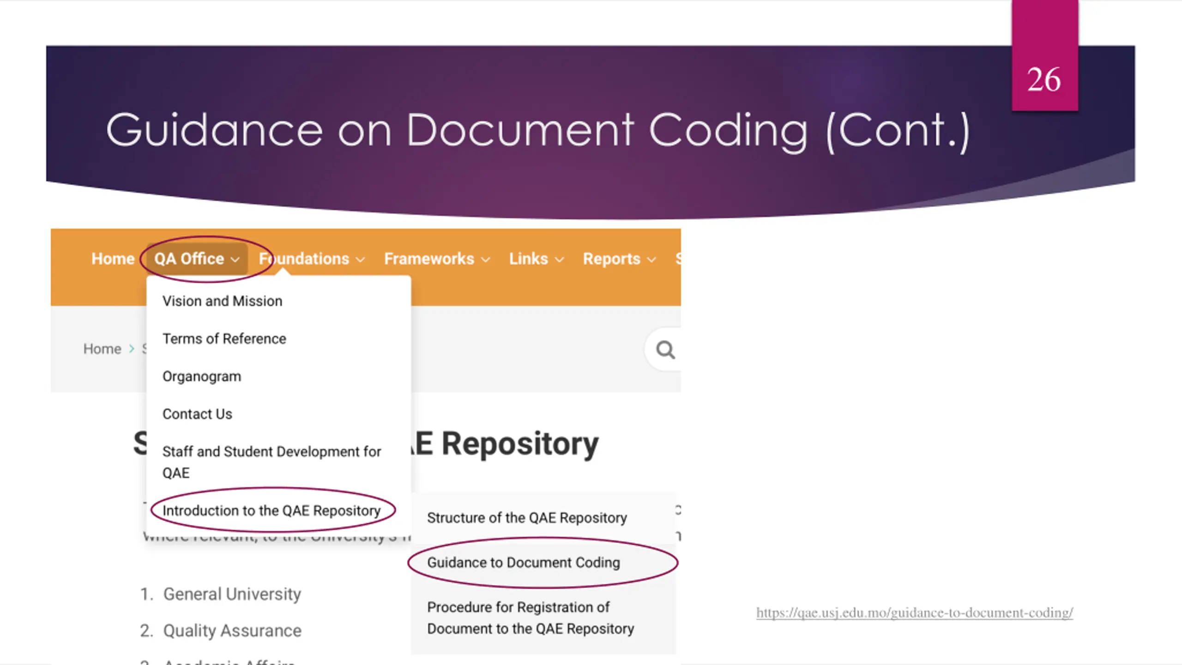This screenshot has width=1182, height=665.
Task: Click the slide title Guidance on Document Coding
Action: coord(537,131)
